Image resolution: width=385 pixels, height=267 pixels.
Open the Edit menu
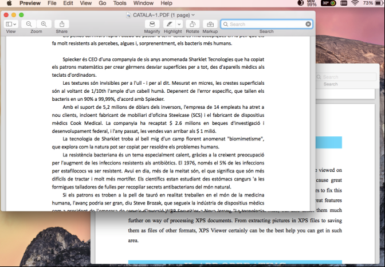68,3
